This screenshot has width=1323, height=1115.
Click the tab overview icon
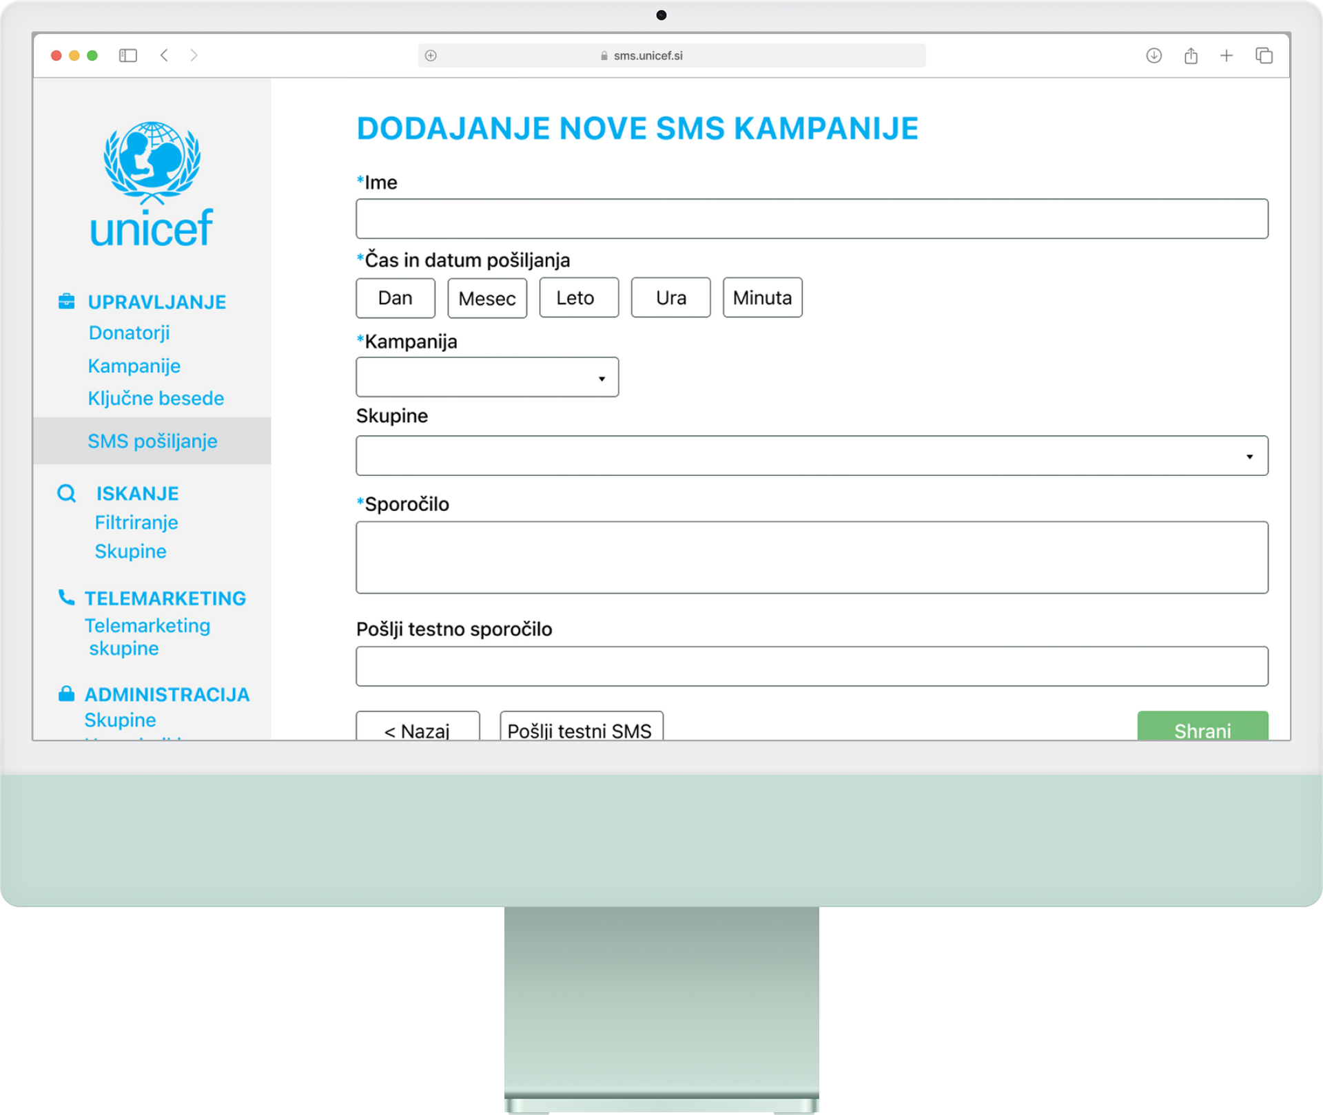(x=1265, y=55)
